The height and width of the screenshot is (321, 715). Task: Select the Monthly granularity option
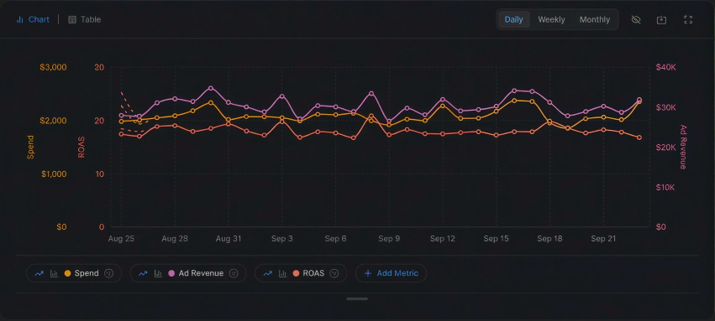(595, 19)
